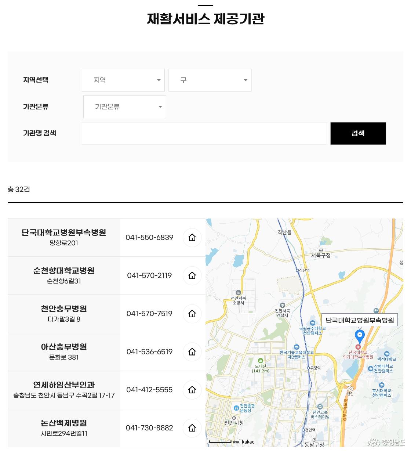Click address 다가말3길 8
This screenshot has width=411, height=451.
[x=64, y=320]
